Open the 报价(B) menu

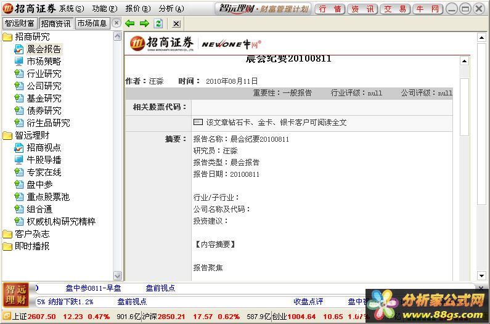coord(138,9)
